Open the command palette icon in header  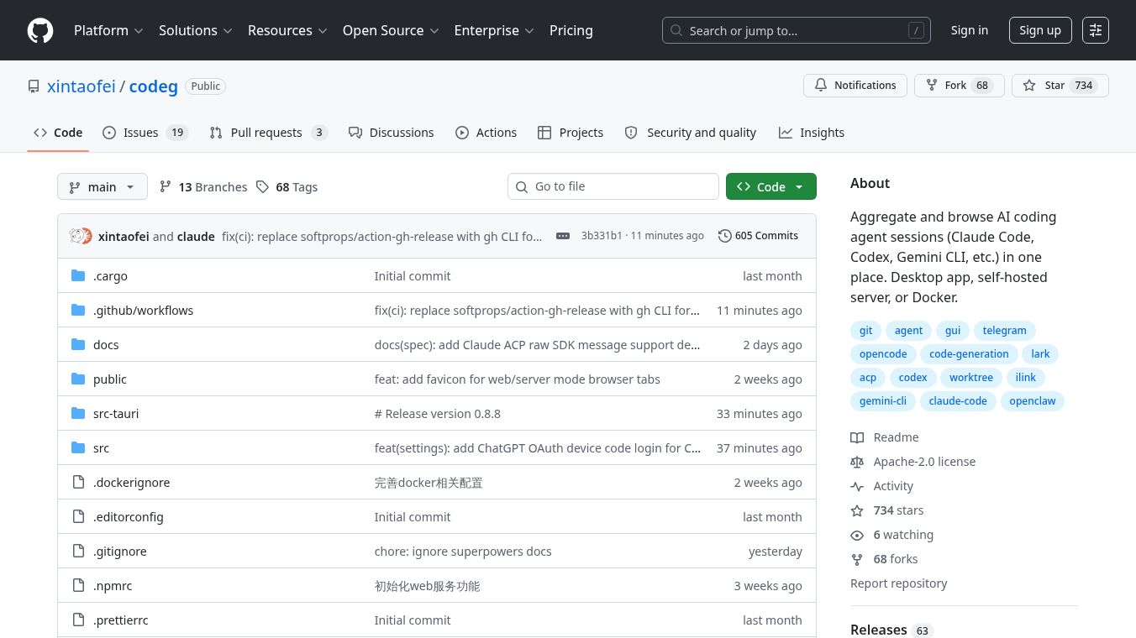(1095, 30)
